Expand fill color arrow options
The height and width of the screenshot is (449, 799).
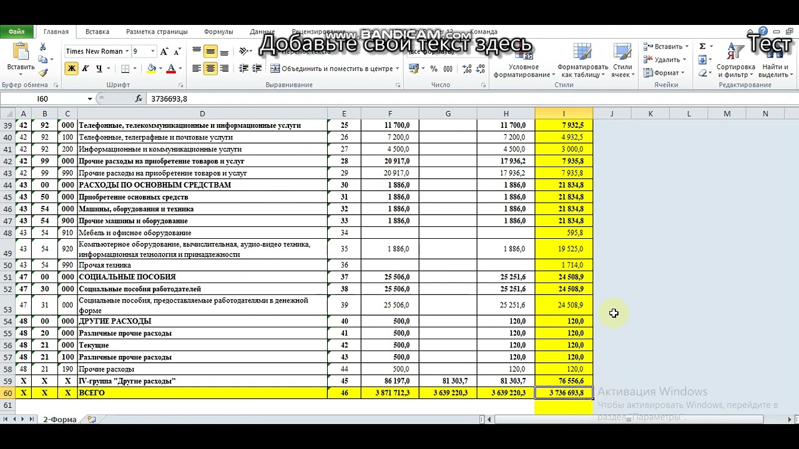coord(160,69)
